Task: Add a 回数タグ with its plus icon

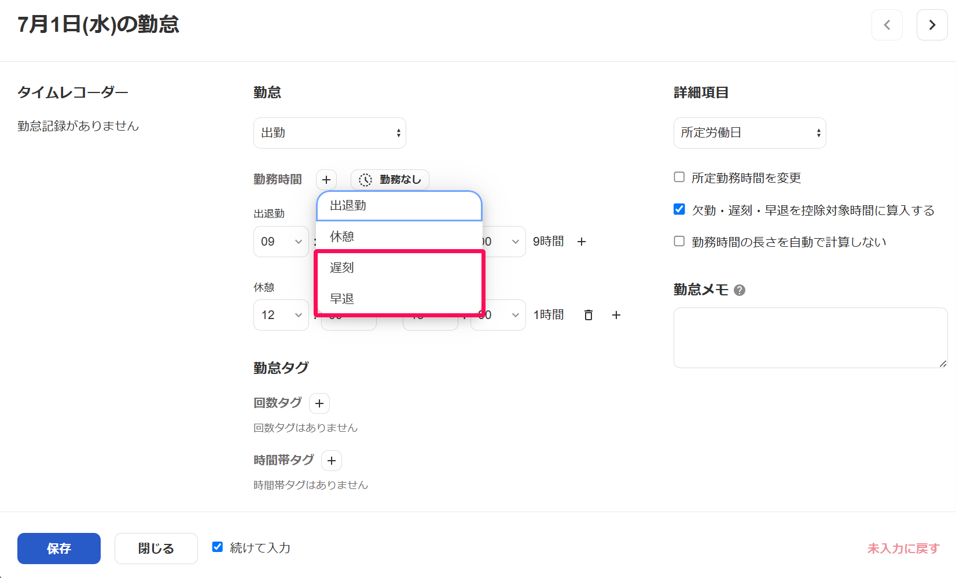Action: (319, 403)
